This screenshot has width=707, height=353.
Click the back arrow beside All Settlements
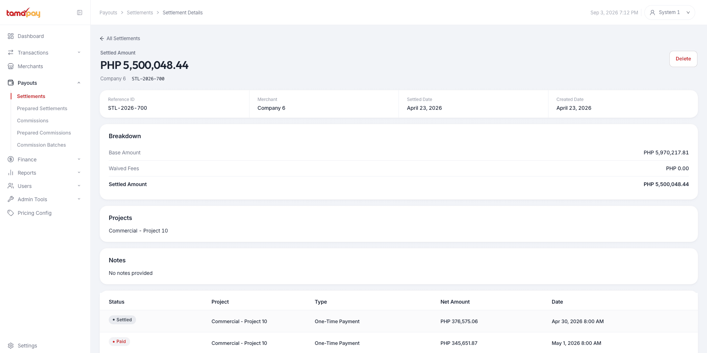102,38
